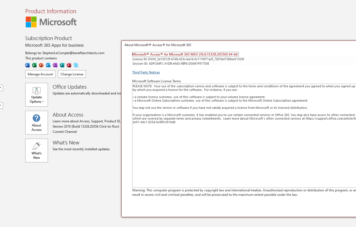Click the Word icon under product contents
Viewport: 356px width, 227px height.
27,65
